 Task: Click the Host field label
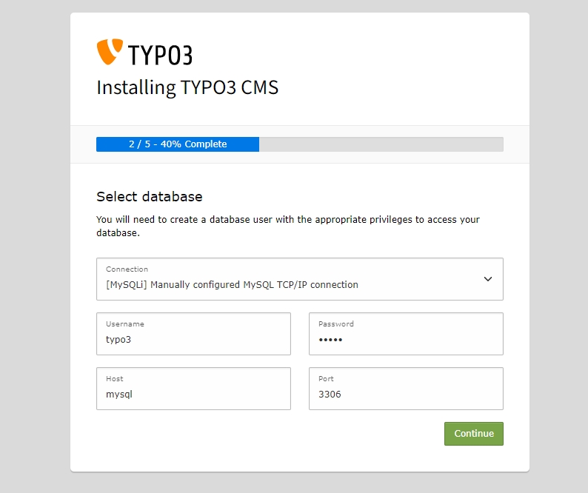pos(115,379)
